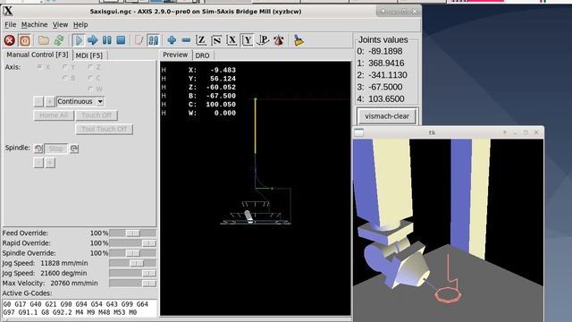Open tk window menu icon
This screenshot has height=322, width=572.
[x=359, y=132]
